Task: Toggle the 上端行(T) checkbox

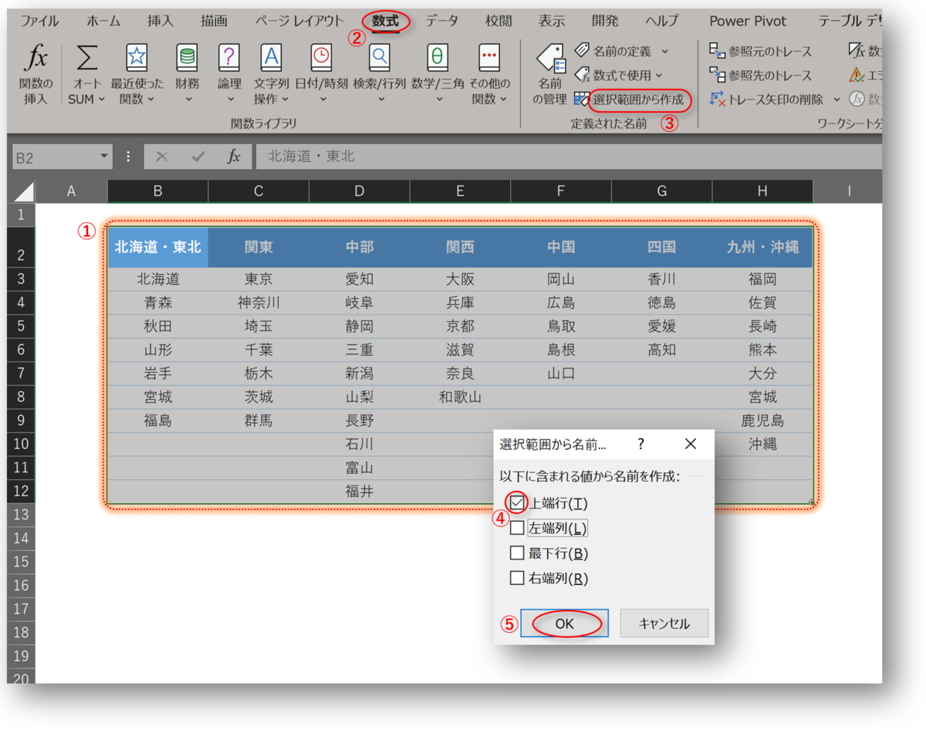Action: (518, 503)
